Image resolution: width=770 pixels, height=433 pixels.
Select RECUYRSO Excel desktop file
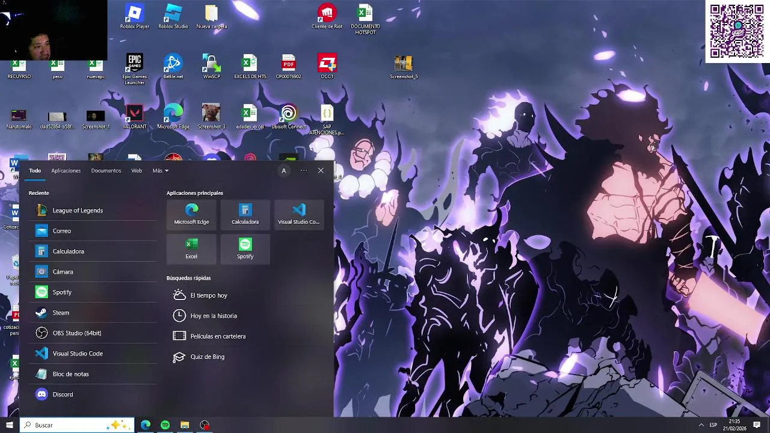(x=19, y=69)
